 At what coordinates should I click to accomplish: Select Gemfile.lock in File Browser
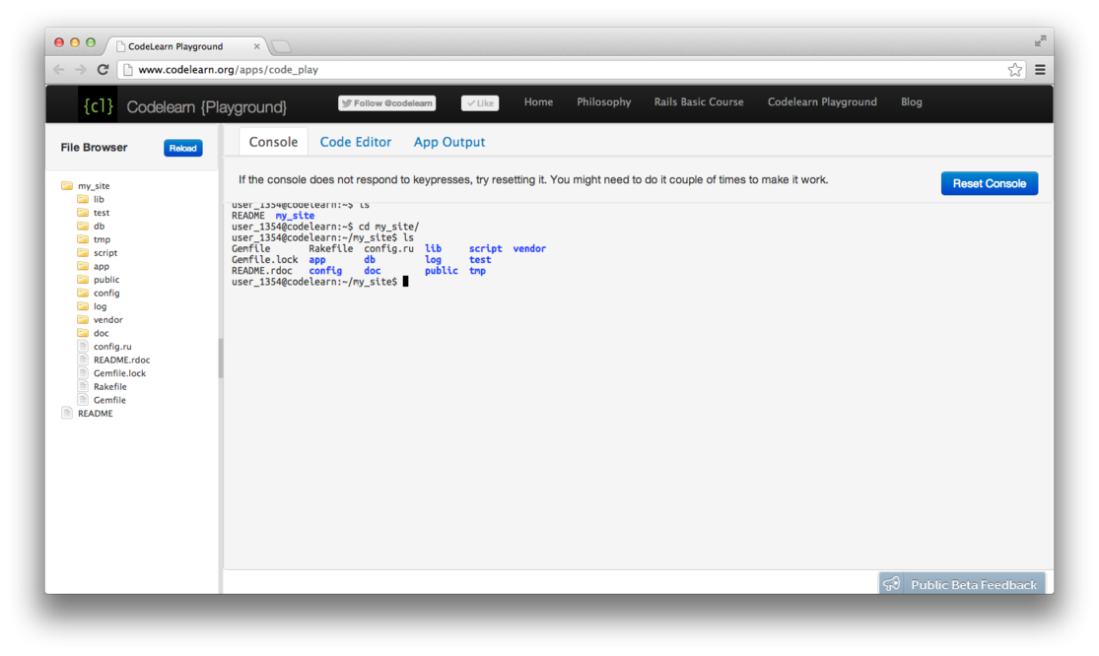pos(111,373)
